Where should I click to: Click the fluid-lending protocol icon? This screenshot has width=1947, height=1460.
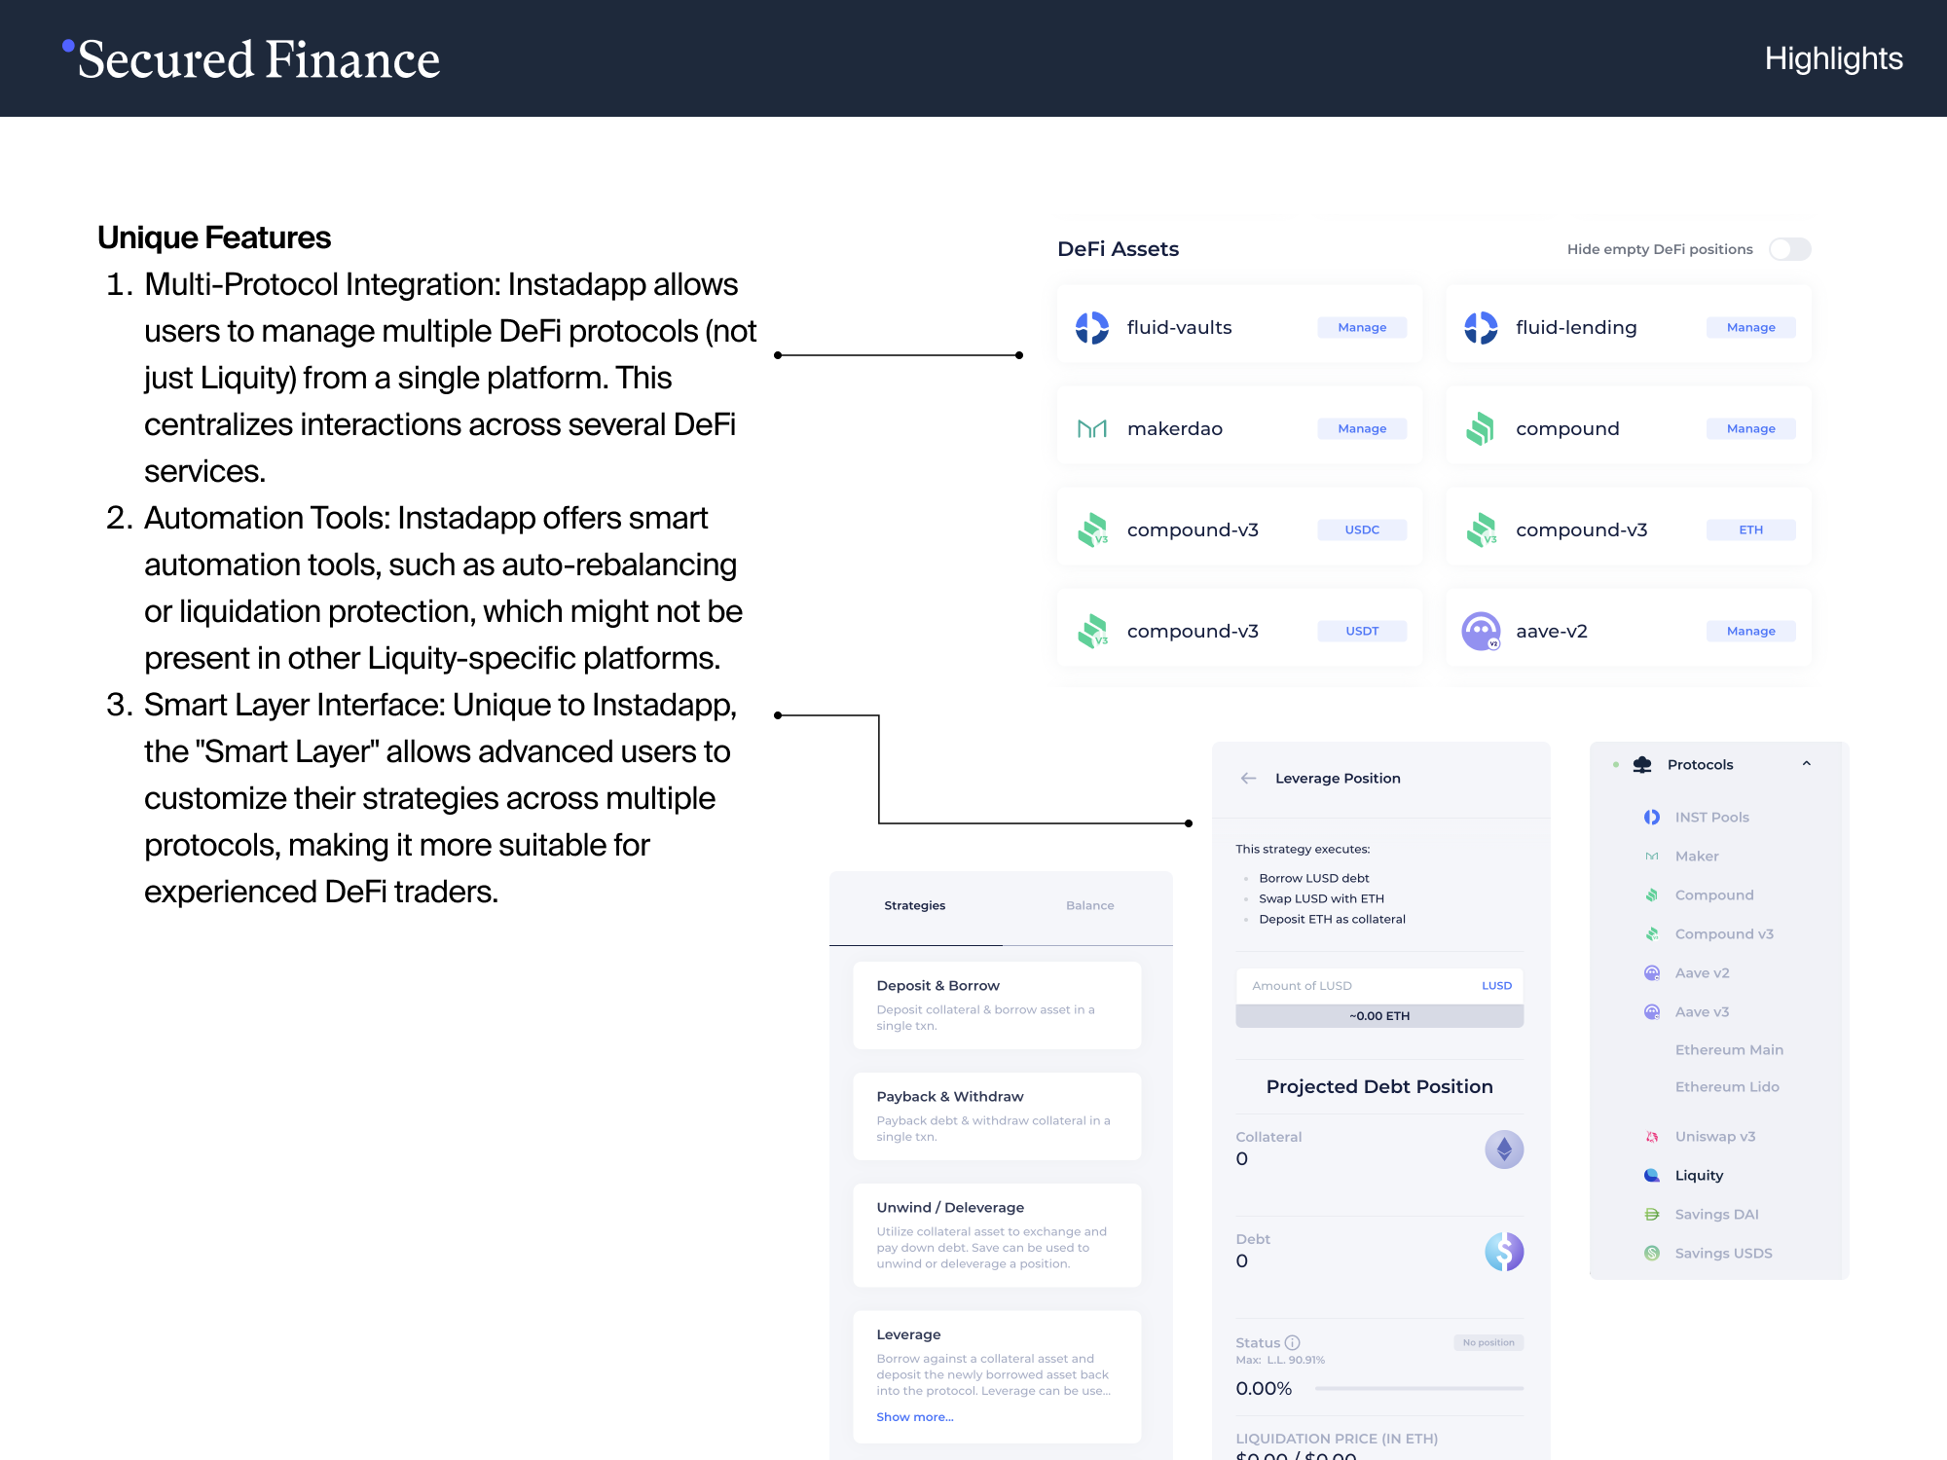point(1481,328)
